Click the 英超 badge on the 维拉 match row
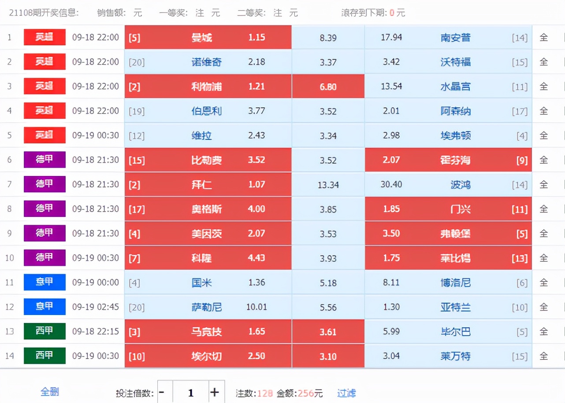565x403 pixels. [44, 135]
